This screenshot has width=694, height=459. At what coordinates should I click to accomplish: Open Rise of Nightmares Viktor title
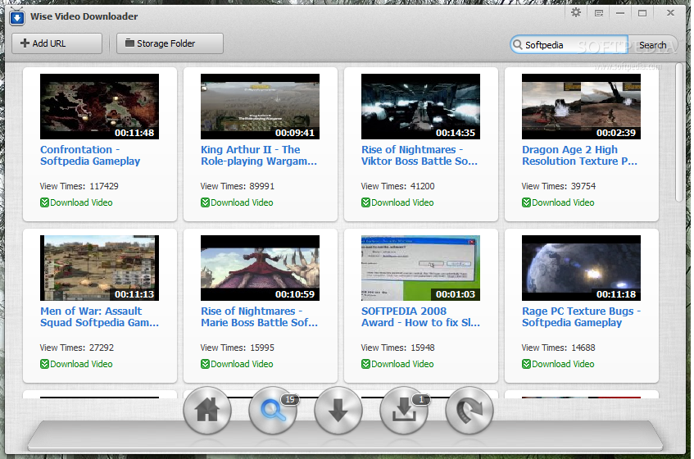(x=420, y=156)
